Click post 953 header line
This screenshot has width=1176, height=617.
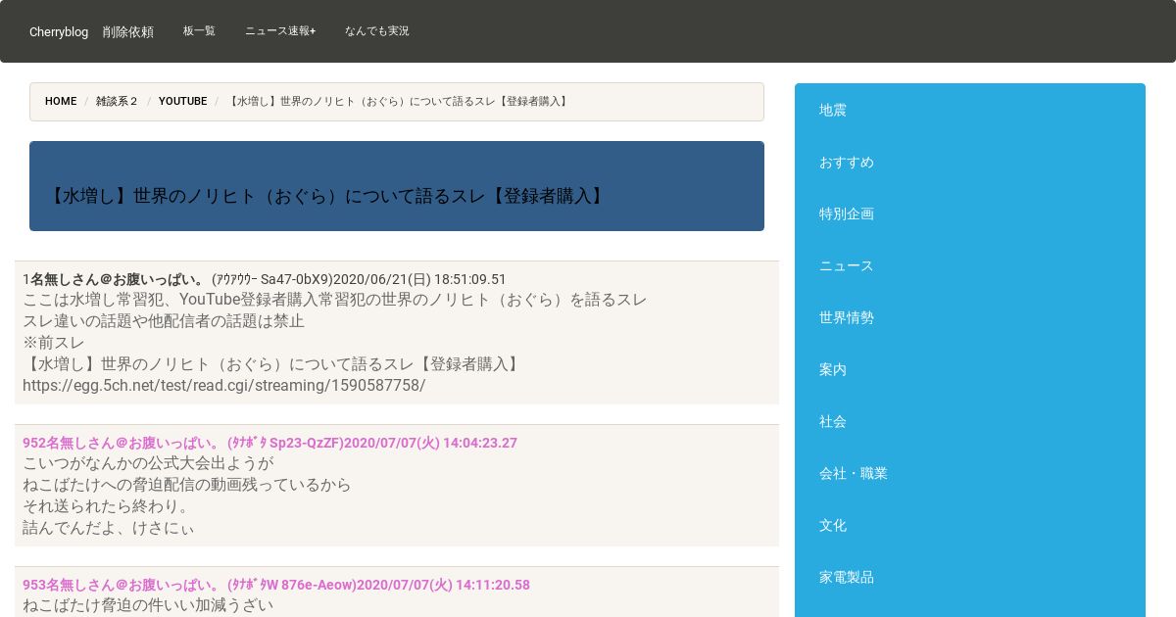(276, 585)
